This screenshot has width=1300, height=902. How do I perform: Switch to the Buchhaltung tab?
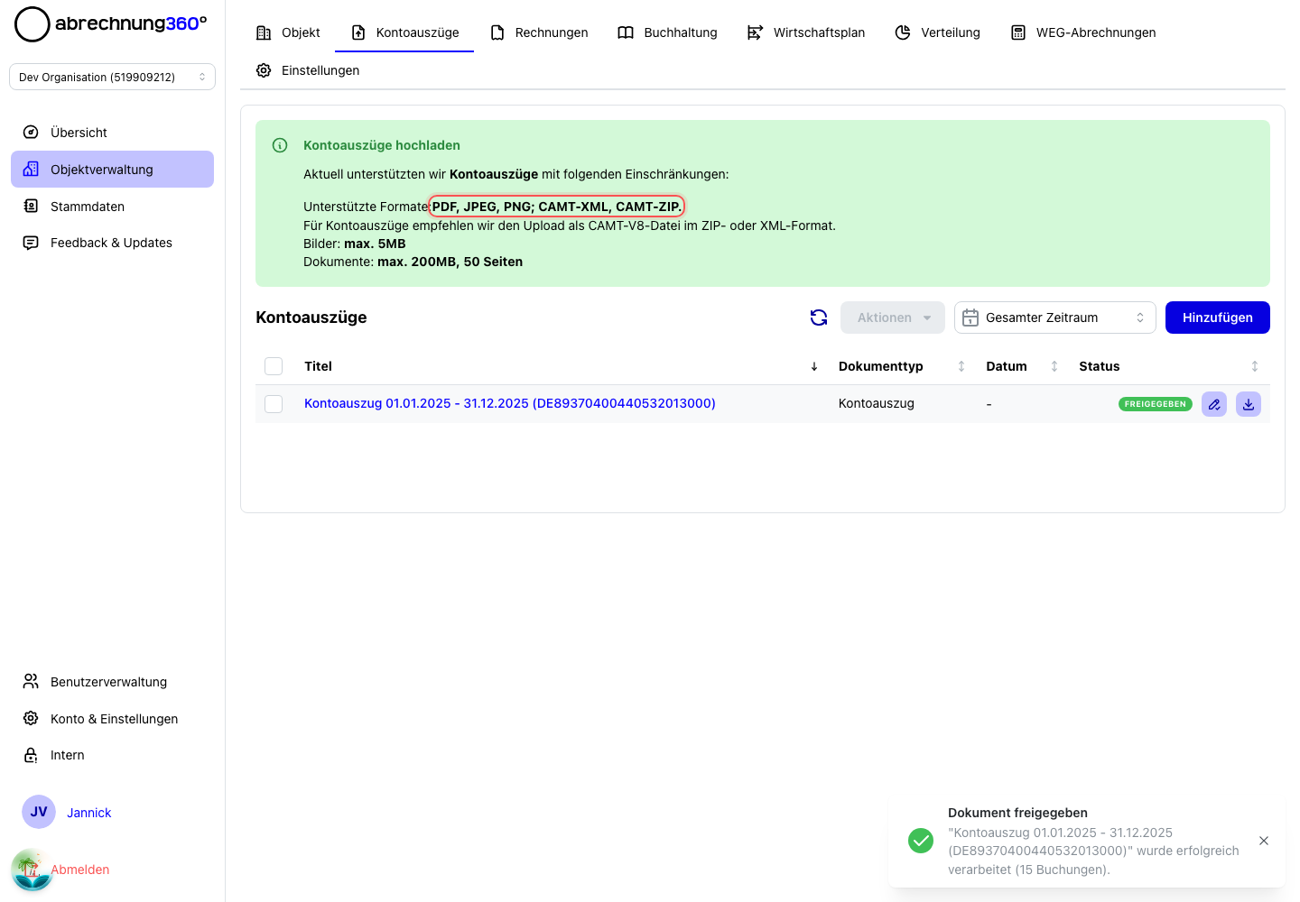point(667,32)
